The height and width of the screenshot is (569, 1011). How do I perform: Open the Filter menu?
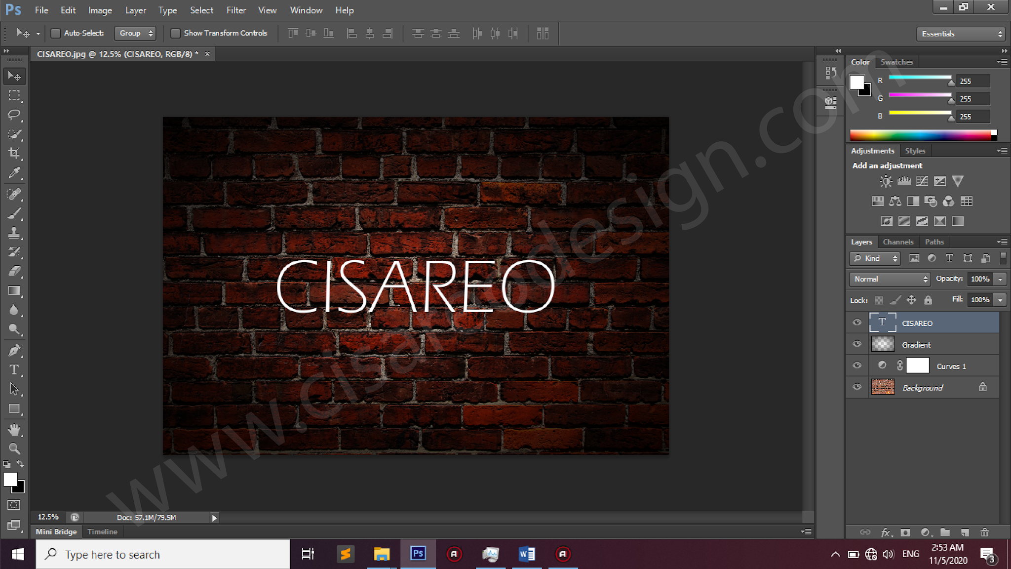point(236,10)
